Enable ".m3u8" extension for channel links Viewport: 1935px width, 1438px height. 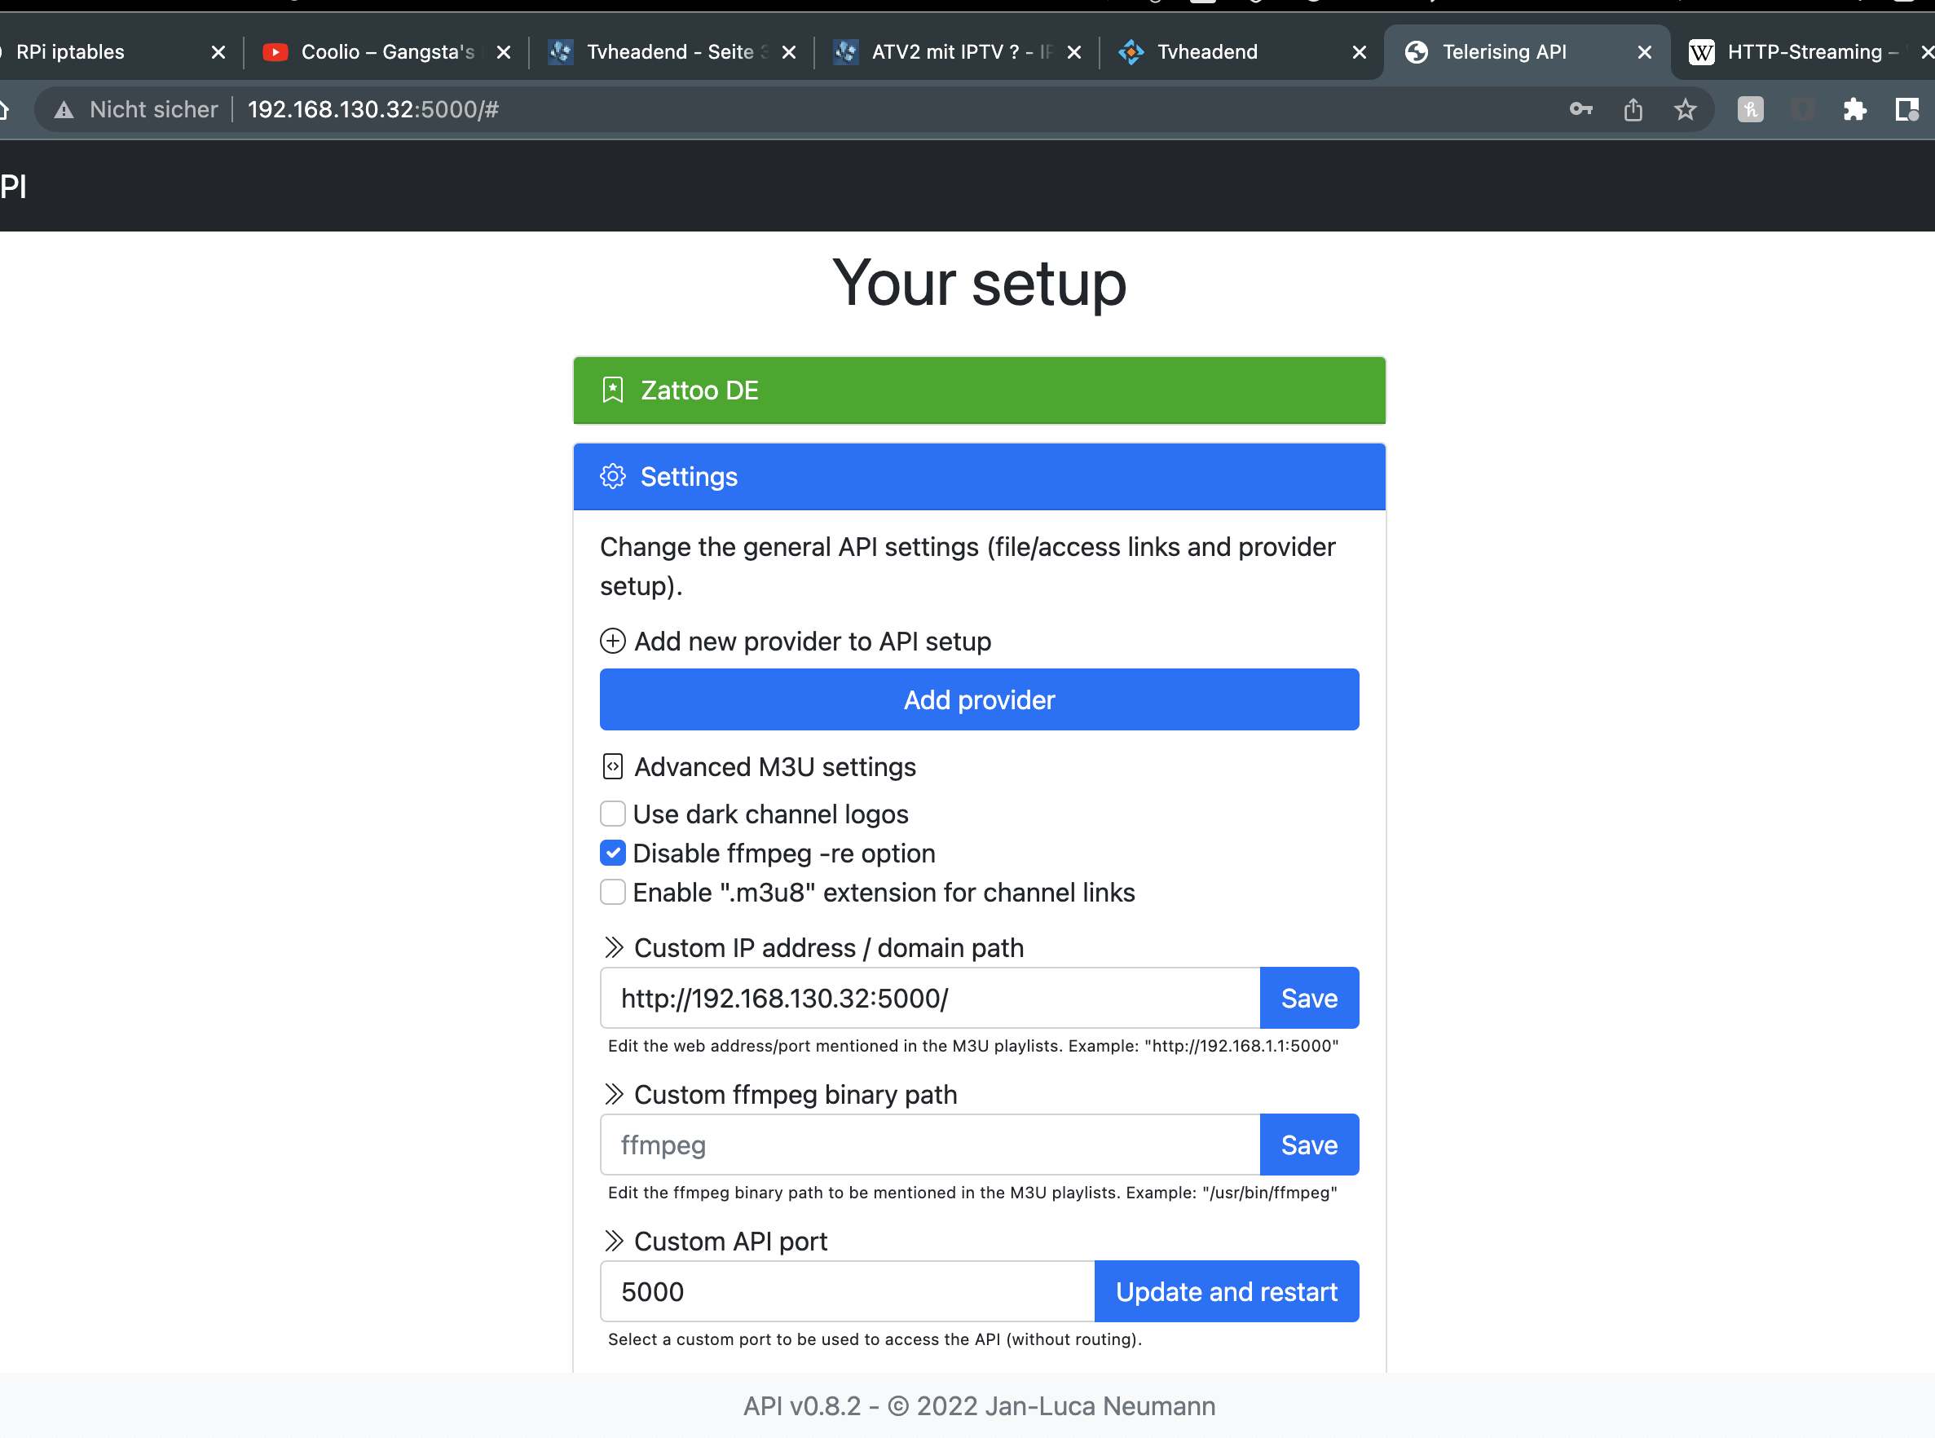coord(613,892)
